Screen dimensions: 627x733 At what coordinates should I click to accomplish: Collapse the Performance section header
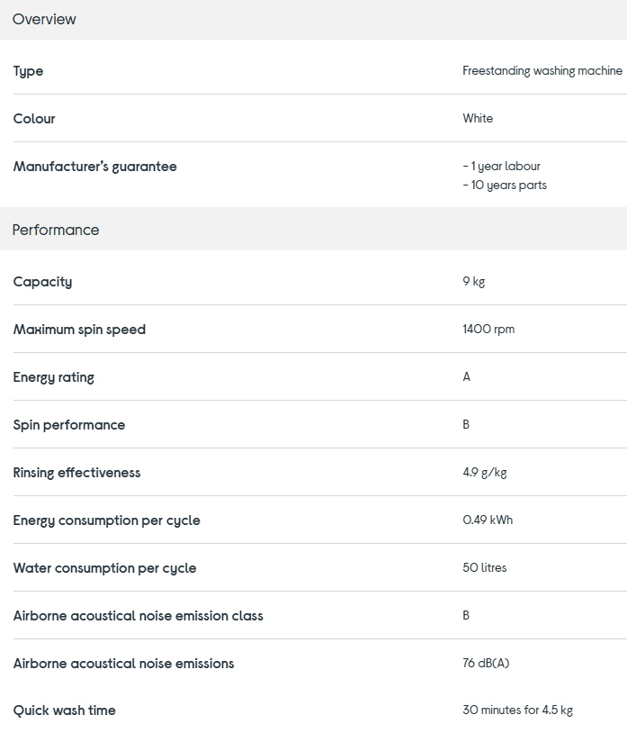tap(56, 230)
